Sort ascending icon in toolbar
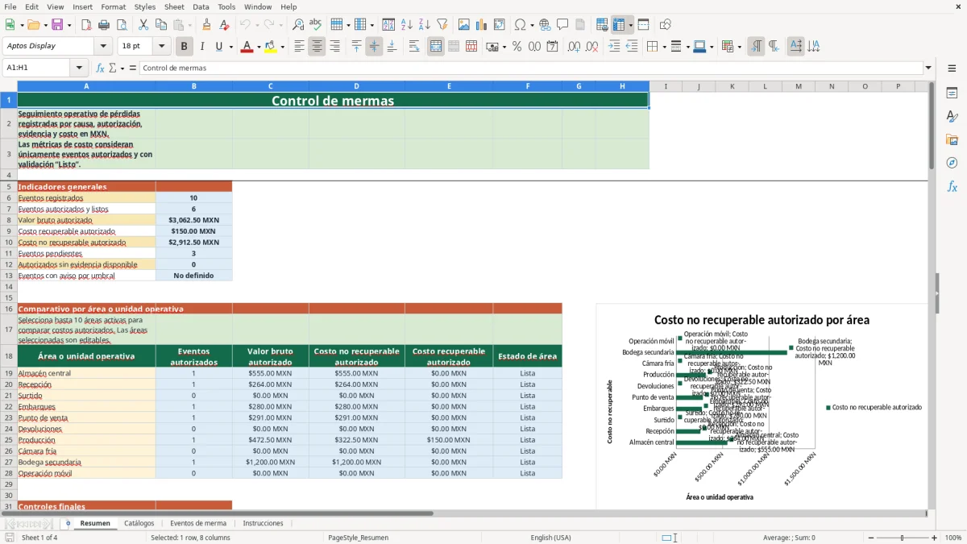Image resolution: width=967 pixels, height=544 pixels. click(x=407, y=25)
